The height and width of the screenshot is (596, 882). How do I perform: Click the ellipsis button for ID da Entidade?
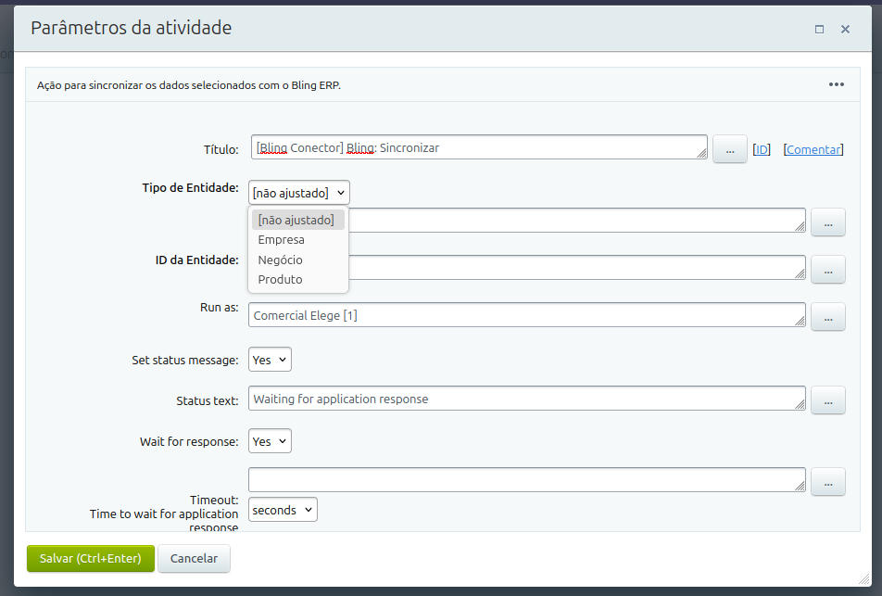828,269
